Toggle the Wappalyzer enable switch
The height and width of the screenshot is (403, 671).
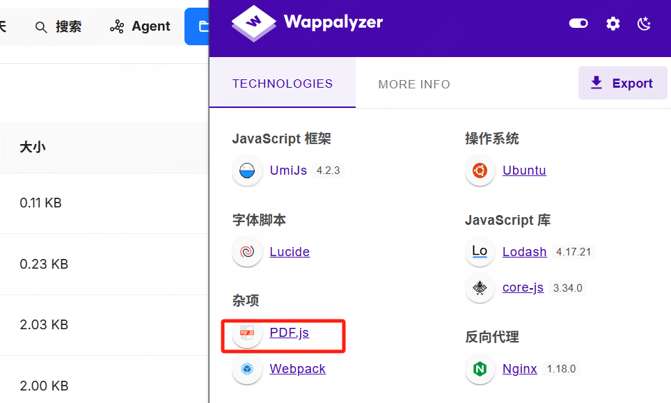[578, 23]
